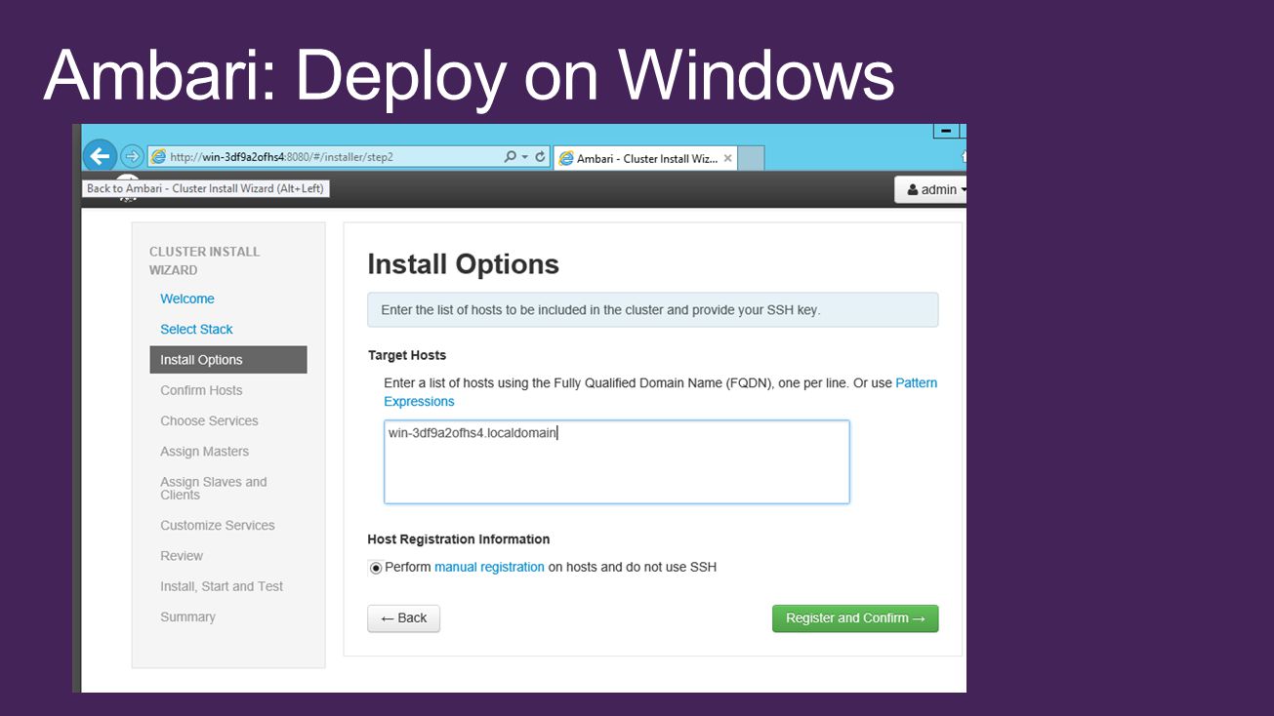1274x716 pixels.
Task: Click the Target Hosts label
Action: 407,355
